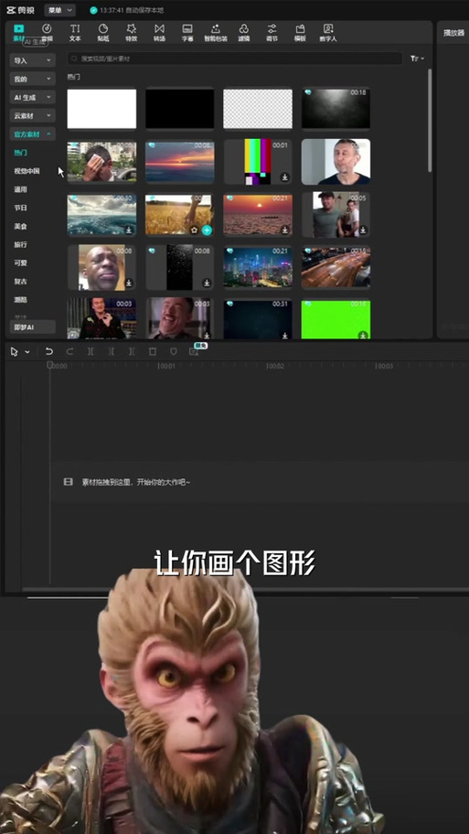Viewport: 469px width, 834px height.
Task: Download the color bars test clip
Action: coord(285,177)
